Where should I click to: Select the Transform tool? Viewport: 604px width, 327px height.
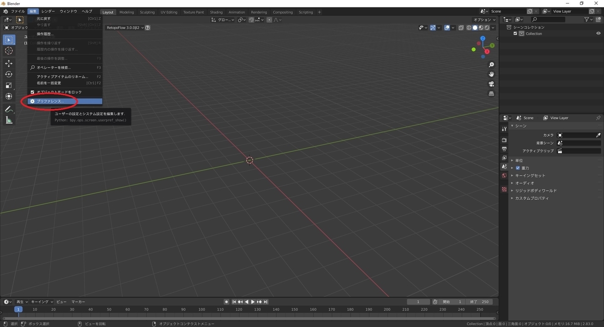coord(9,97)
